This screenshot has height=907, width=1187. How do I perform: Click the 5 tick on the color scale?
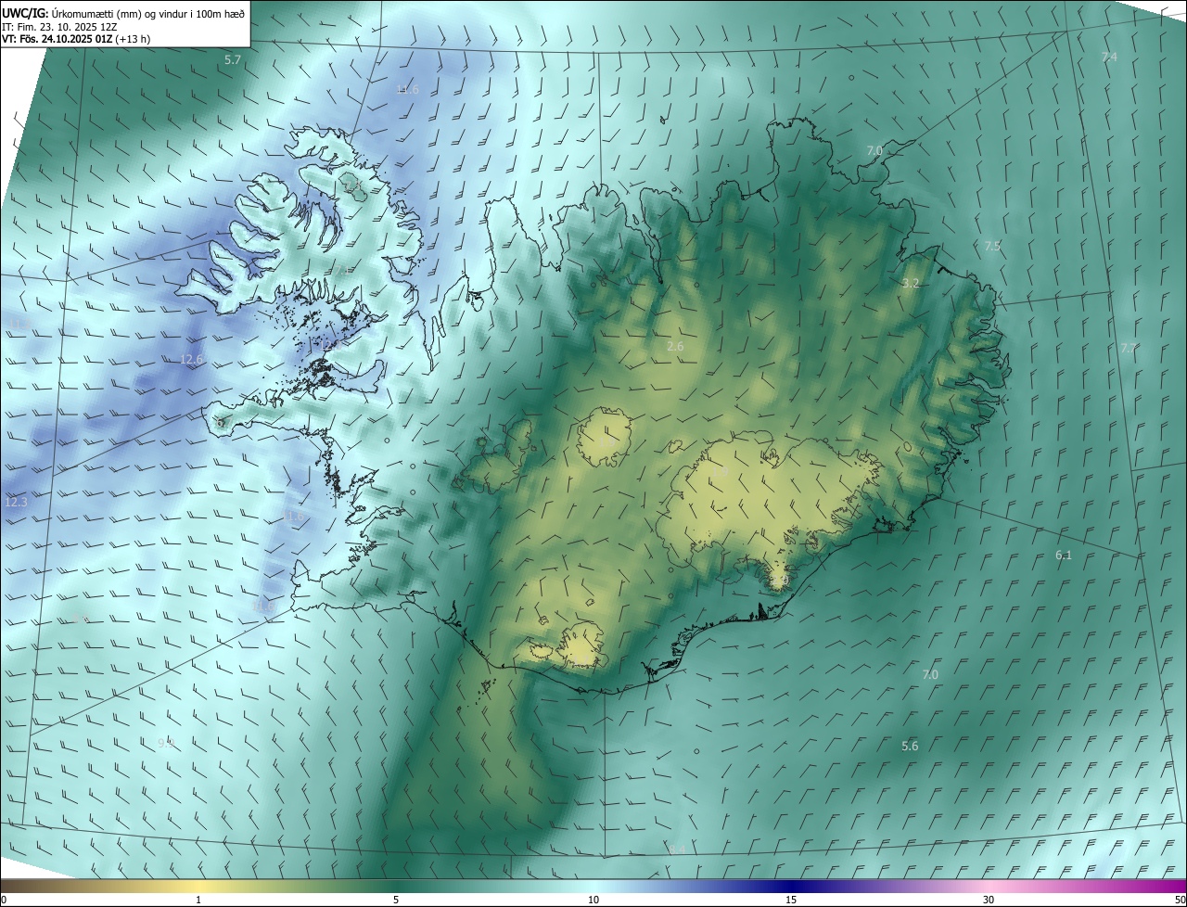point(396,900)
